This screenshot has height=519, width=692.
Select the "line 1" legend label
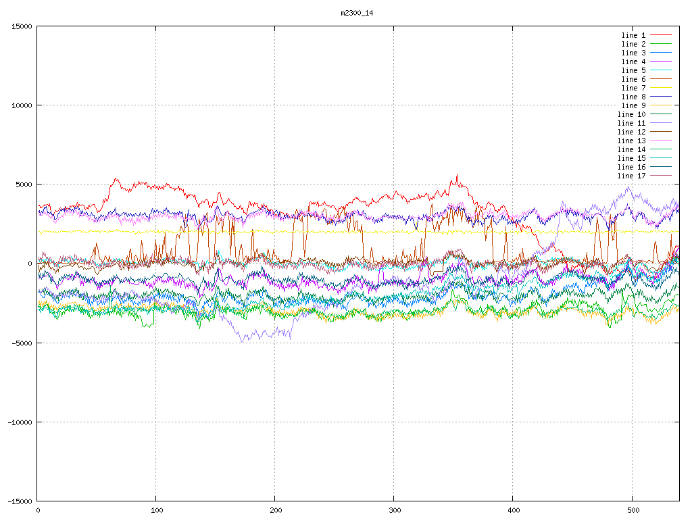[x=633, y=35]
